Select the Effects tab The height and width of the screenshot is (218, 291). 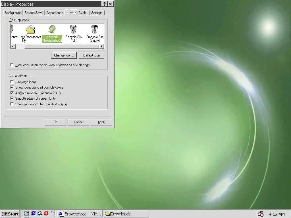coord(71,12)
